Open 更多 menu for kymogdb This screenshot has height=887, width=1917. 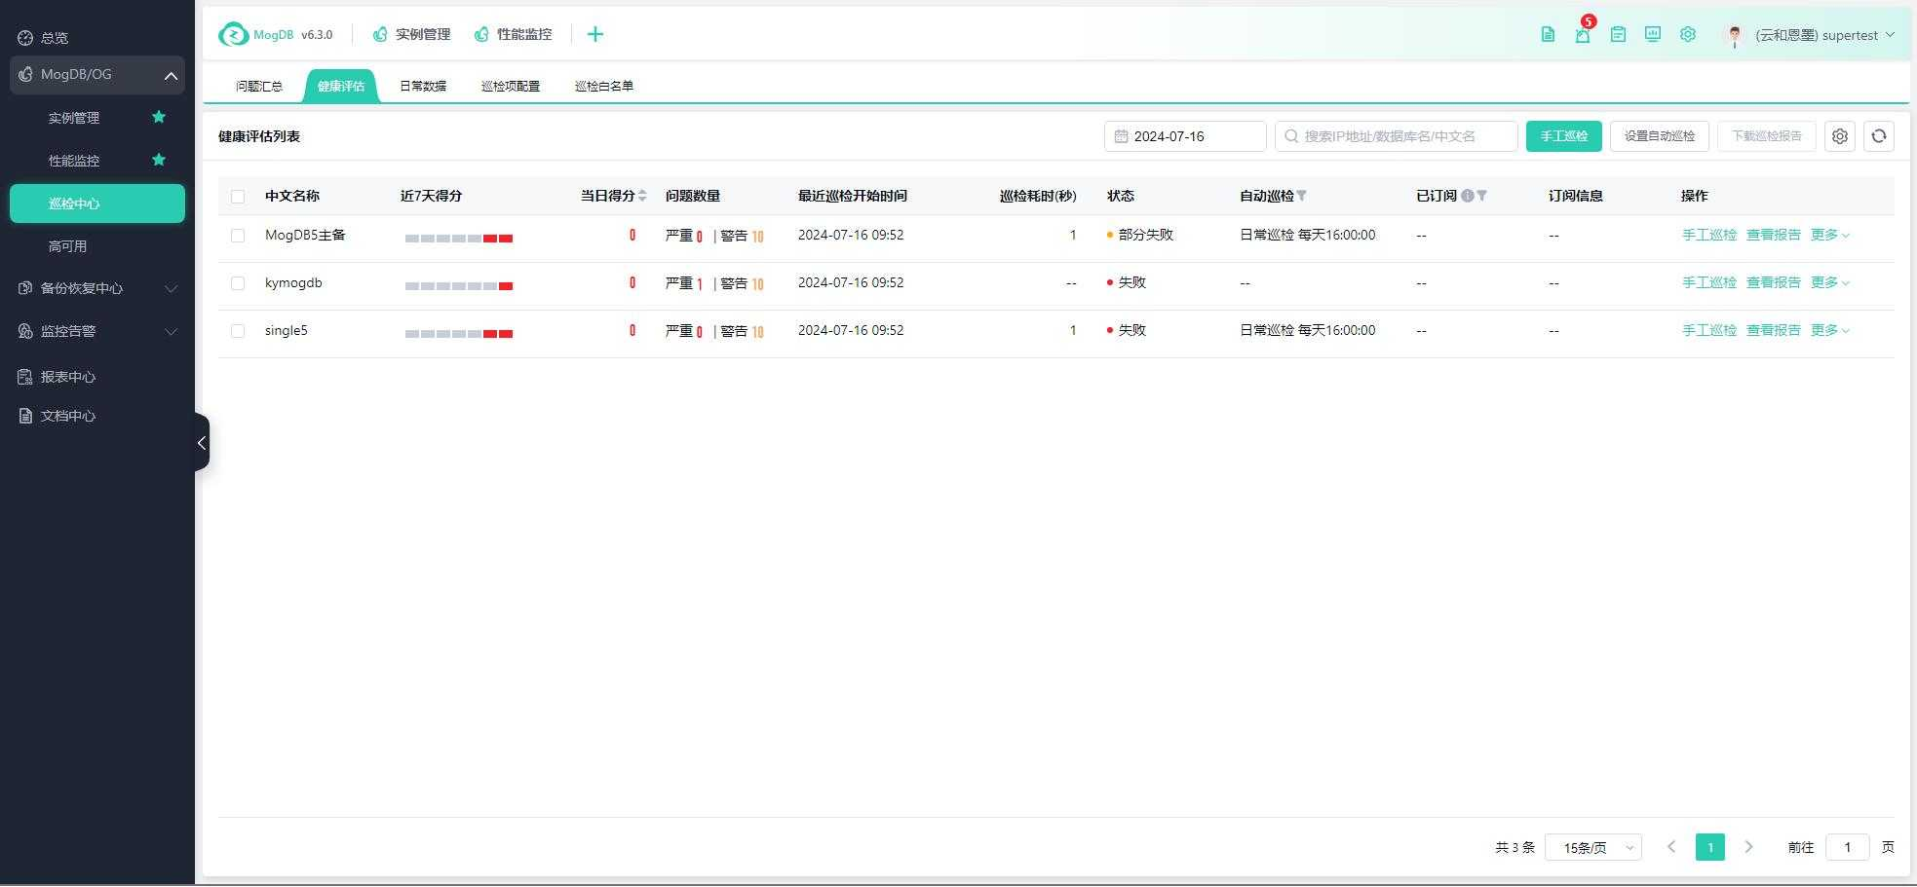point(1829,282)
